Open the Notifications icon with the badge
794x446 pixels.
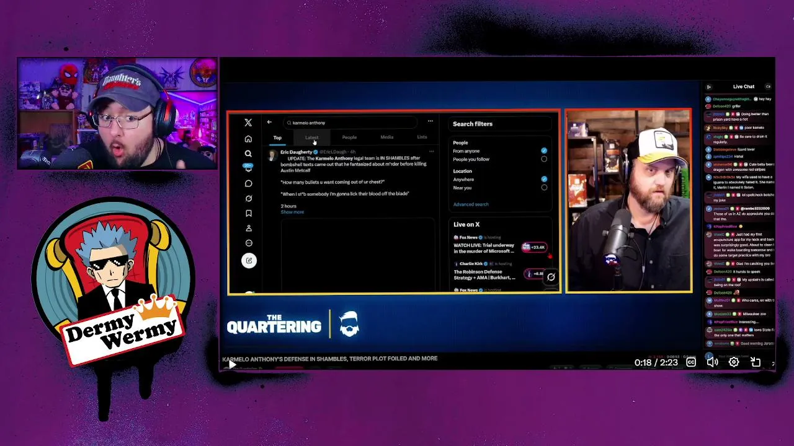tap(248, 168)
